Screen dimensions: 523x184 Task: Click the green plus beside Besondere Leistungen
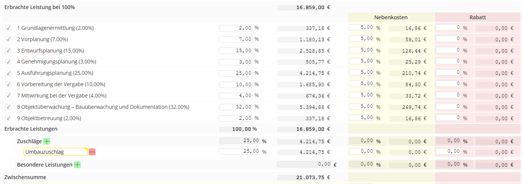[77, 165]
